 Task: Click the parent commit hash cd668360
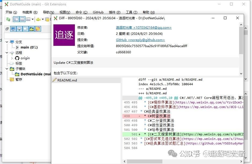pos(123,52)
